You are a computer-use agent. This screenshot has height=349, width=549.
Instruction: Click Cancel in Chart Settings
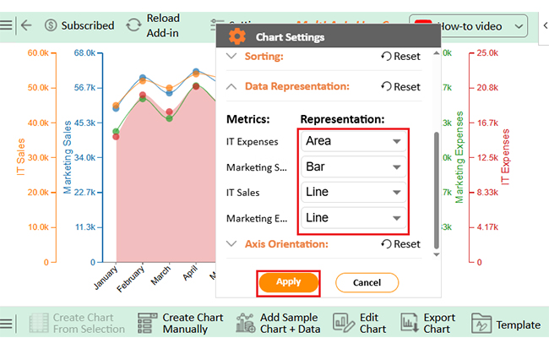point(367,282)
